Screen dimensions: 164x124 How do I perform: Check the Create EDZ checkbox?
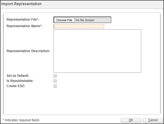coord(55,86)
